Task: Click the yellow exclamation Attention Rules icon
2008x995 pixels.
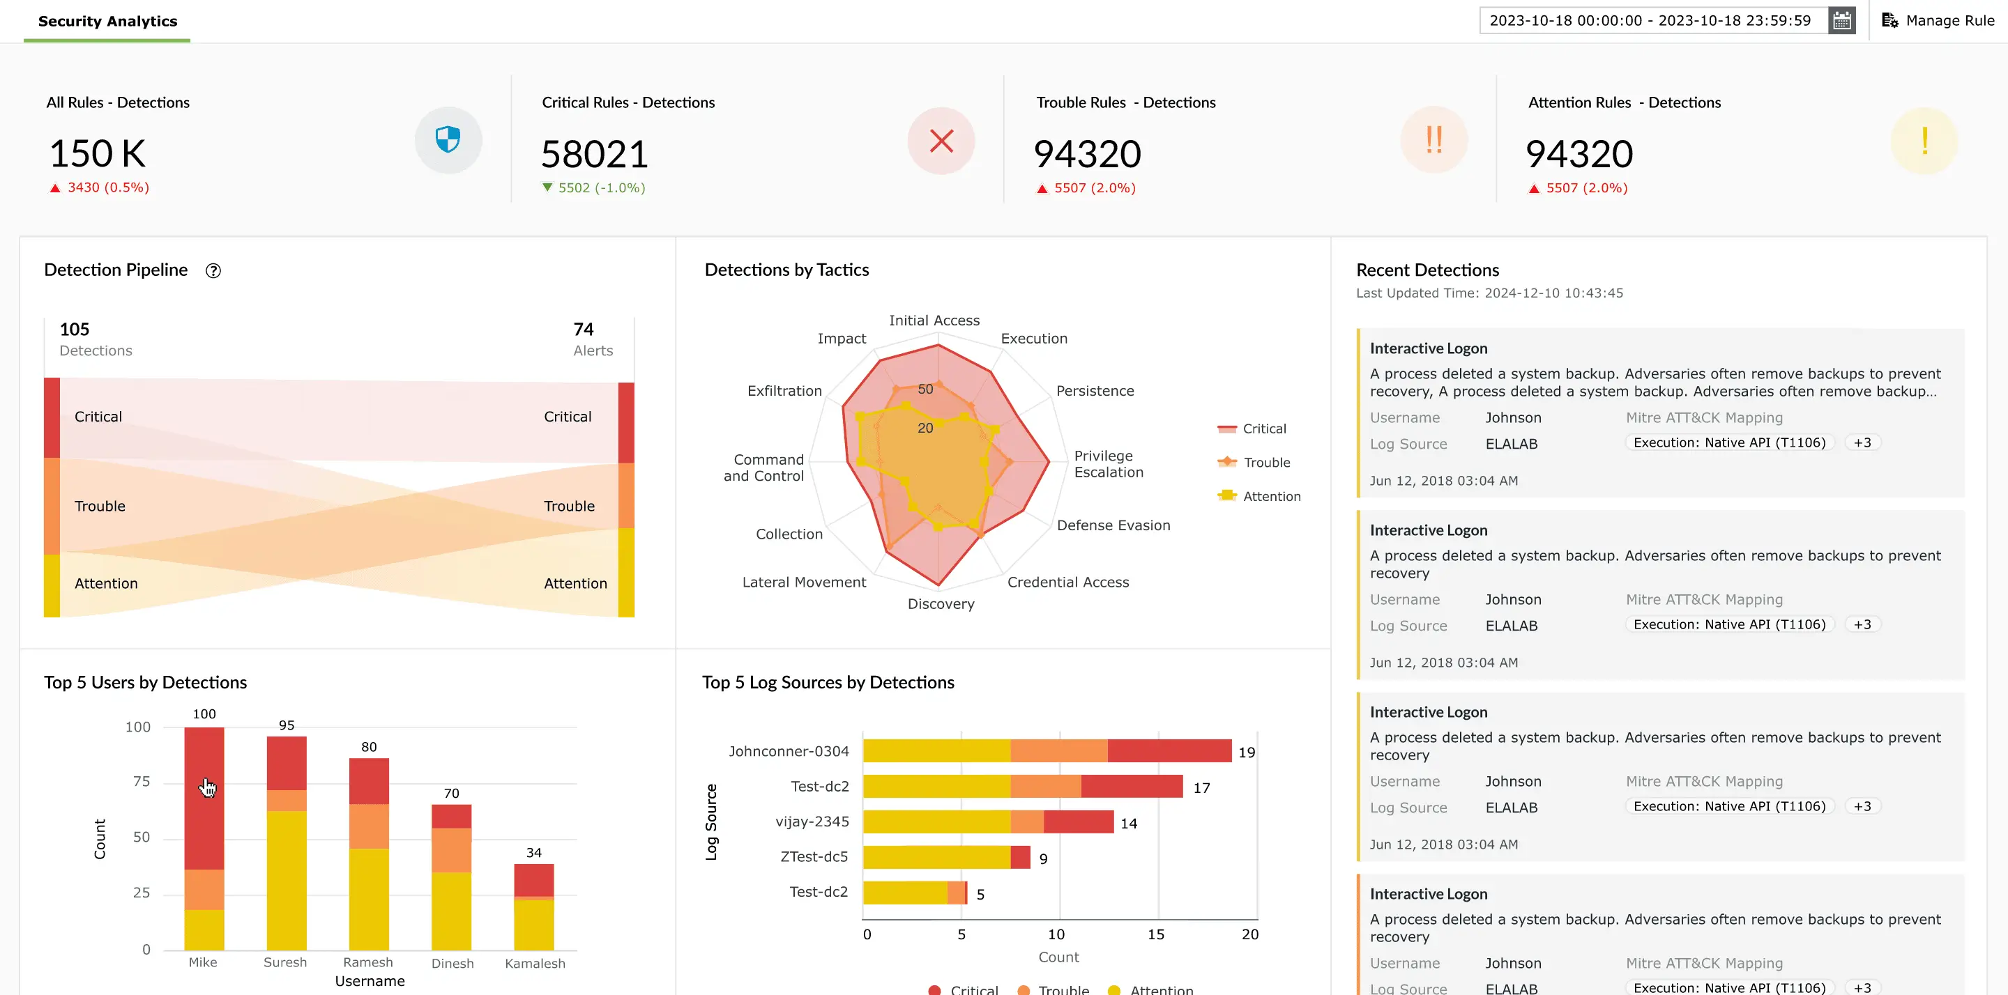Action: click(1924, 141)
